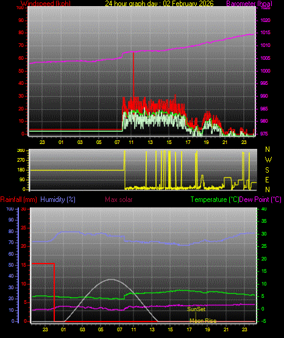
Task: Click the 1025 barometer axis value
Action: pyautogui.click(x=265, y=8)
